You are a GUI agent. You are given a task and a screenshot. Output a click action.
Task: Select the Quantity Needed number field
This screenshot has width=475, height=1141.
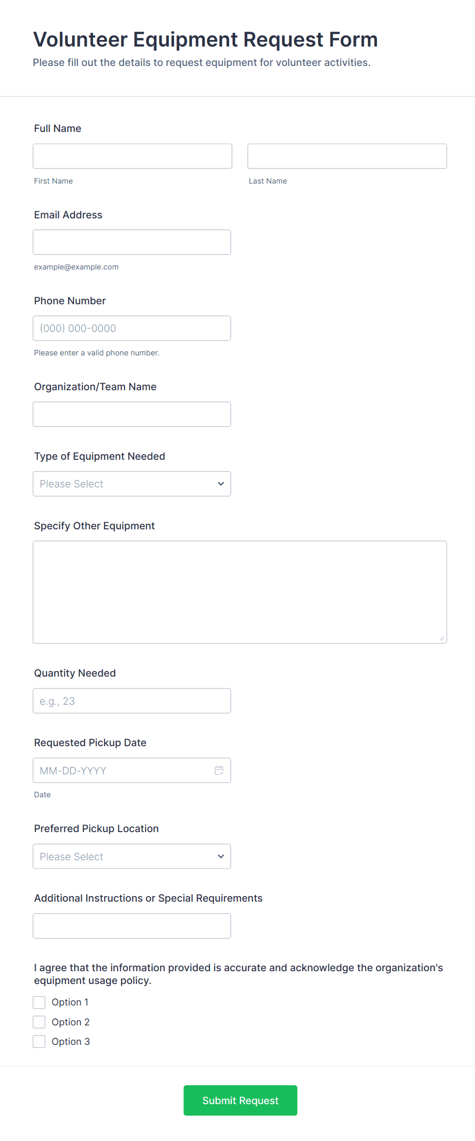132,701
